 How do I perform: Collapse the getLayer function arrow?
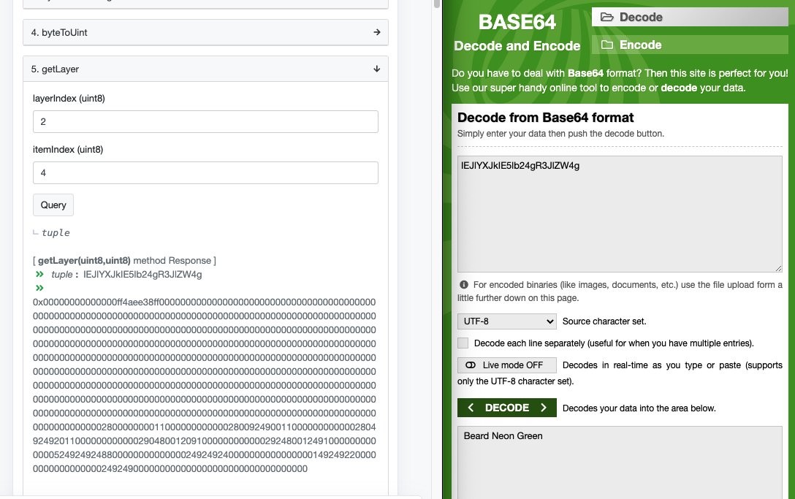377,69
